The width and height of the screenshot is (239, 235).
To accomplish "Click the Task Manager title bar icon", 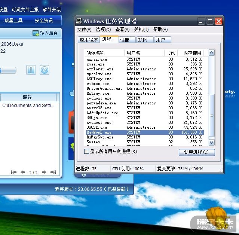I will [x=79, y=21].
